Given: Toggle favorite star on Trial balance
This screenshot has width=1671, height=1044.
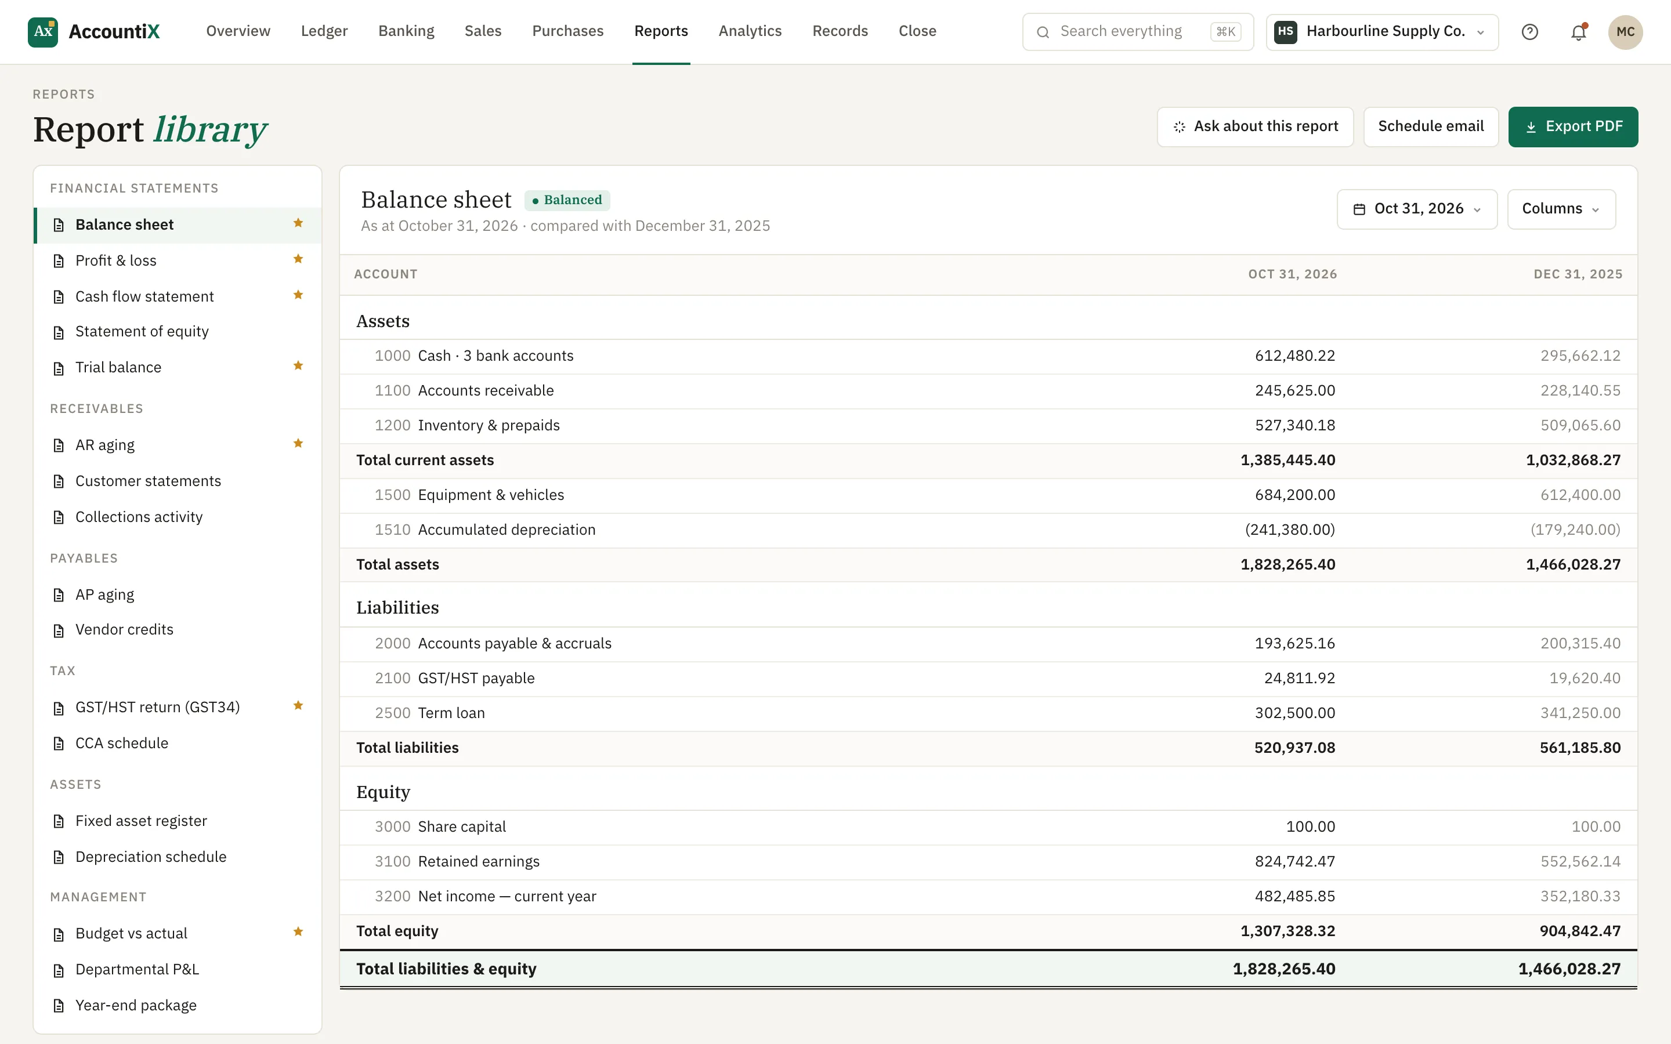Looking at the screenshot, I should [x=298, y=366].
